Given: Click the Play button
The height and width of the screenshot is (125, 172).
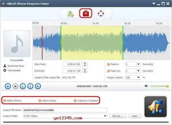Looking at the screenshot, I should 8,86.
